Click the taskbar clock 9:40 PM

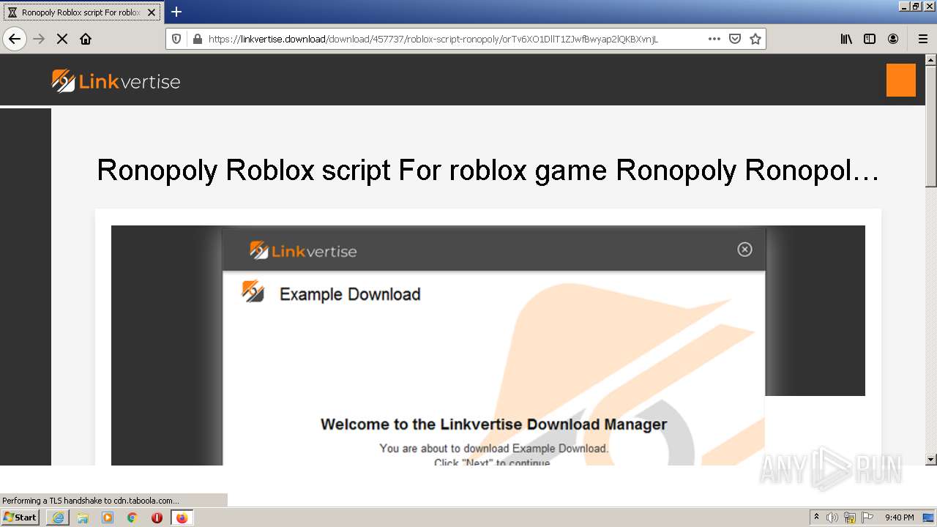899,517
